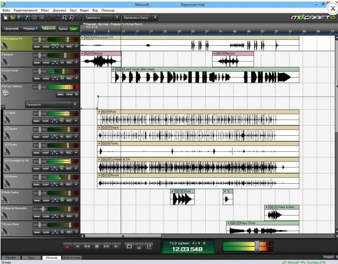Click the Record button in transport
The height and width of the screenshot is (264, 338).
pyautogui.click(x=67, y=246)
